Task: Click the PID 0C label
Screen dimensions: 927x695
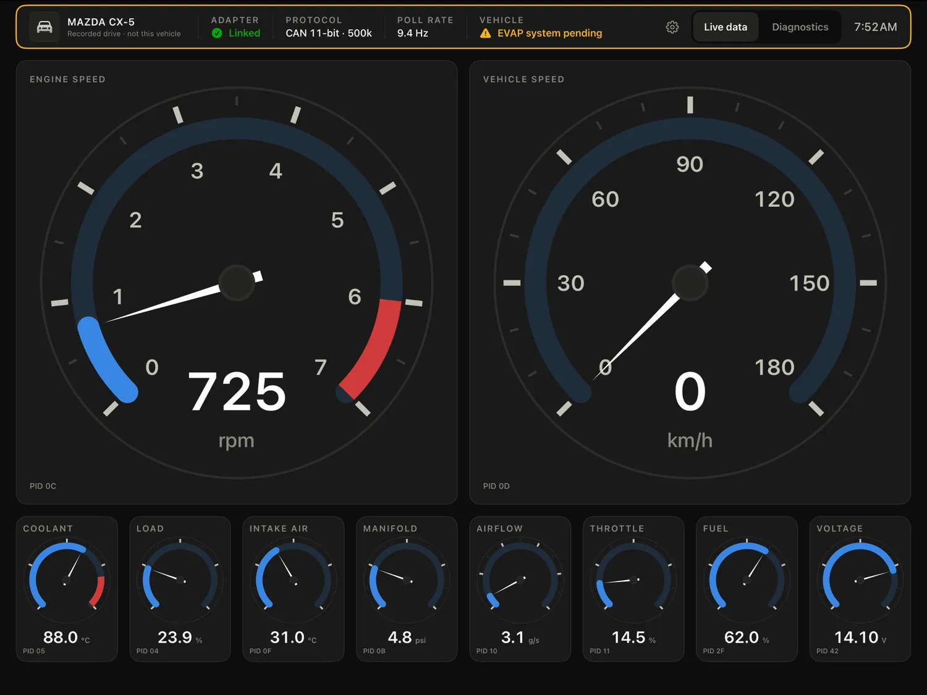Action: (43, 486)
